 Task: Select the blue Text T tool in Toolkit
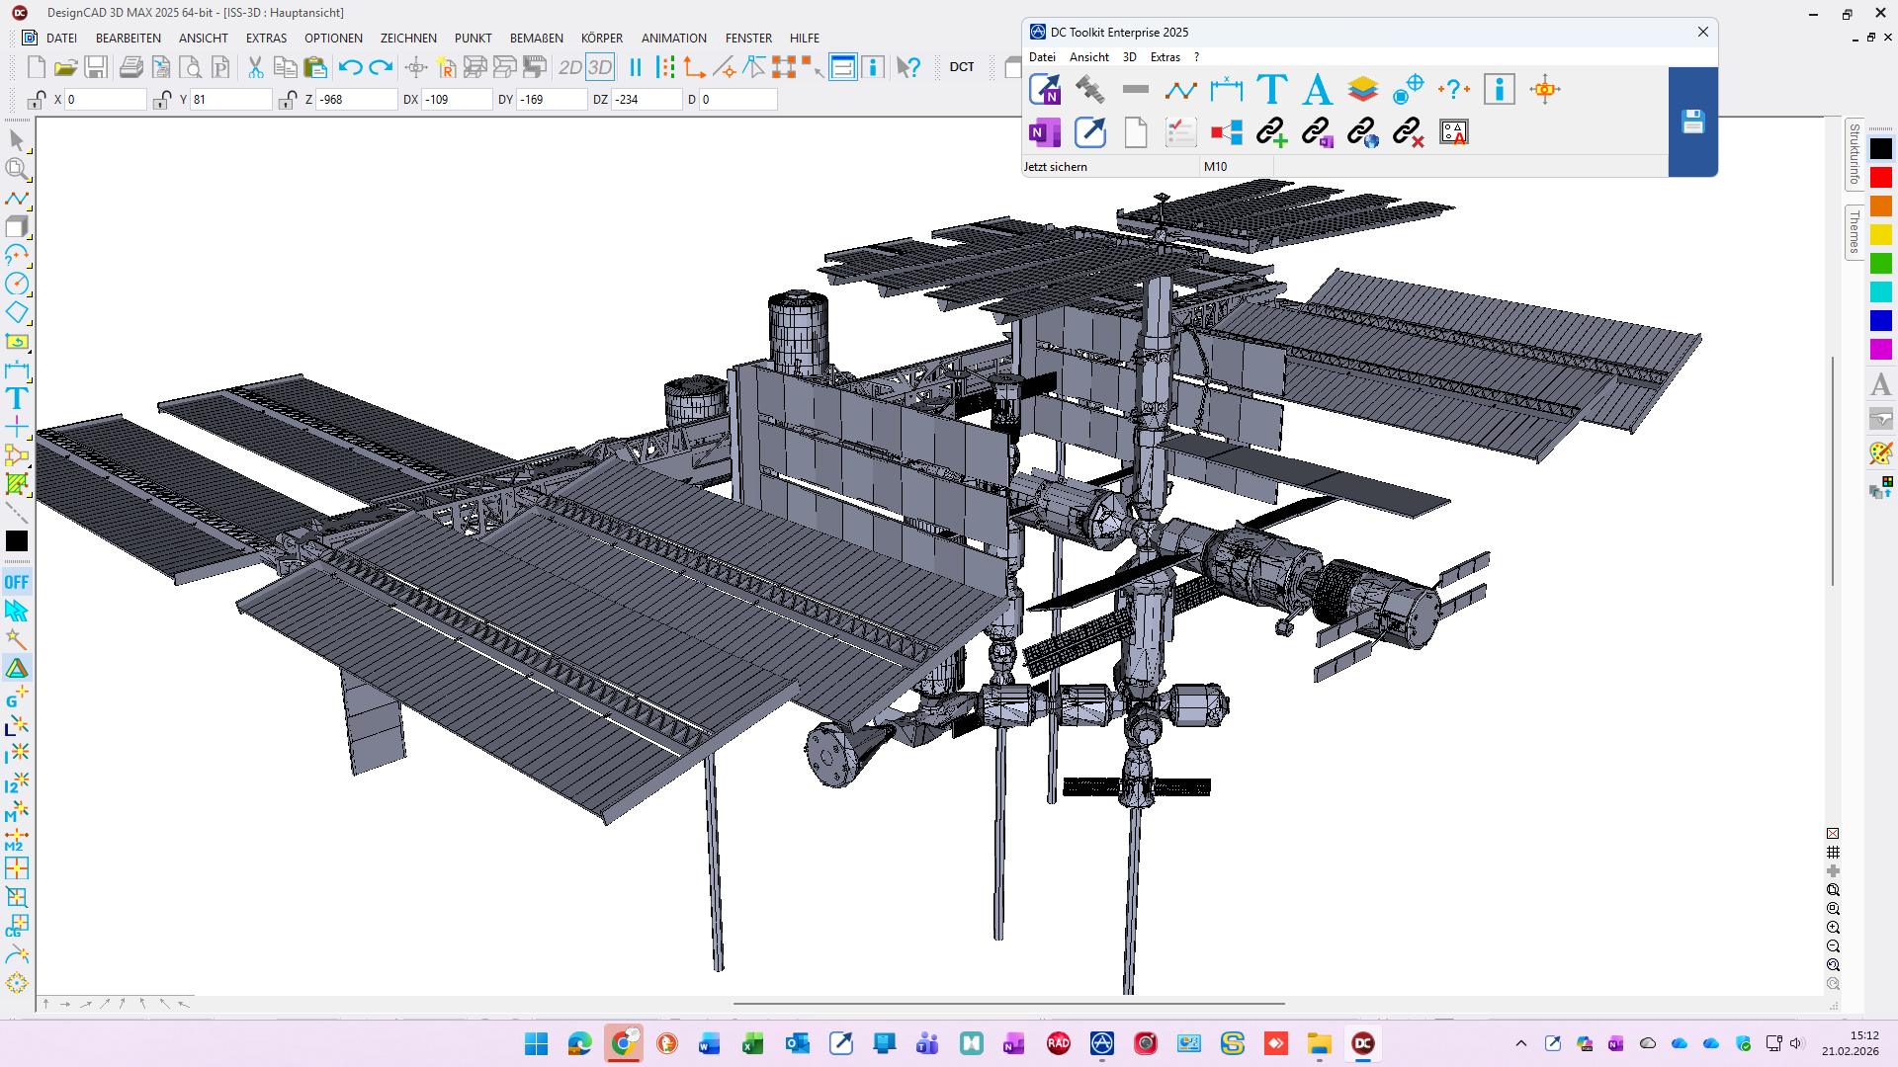pyautogui.click(x=1271, y=90)
